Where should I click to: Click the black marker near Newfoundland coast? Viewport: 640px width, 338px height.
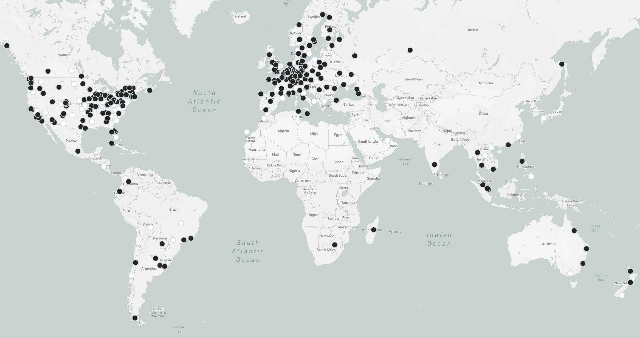pos(150,90)
